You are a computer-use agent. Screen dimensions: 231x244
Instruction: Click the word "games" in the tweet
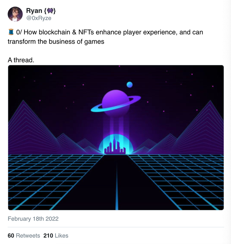tap(96, 42)
